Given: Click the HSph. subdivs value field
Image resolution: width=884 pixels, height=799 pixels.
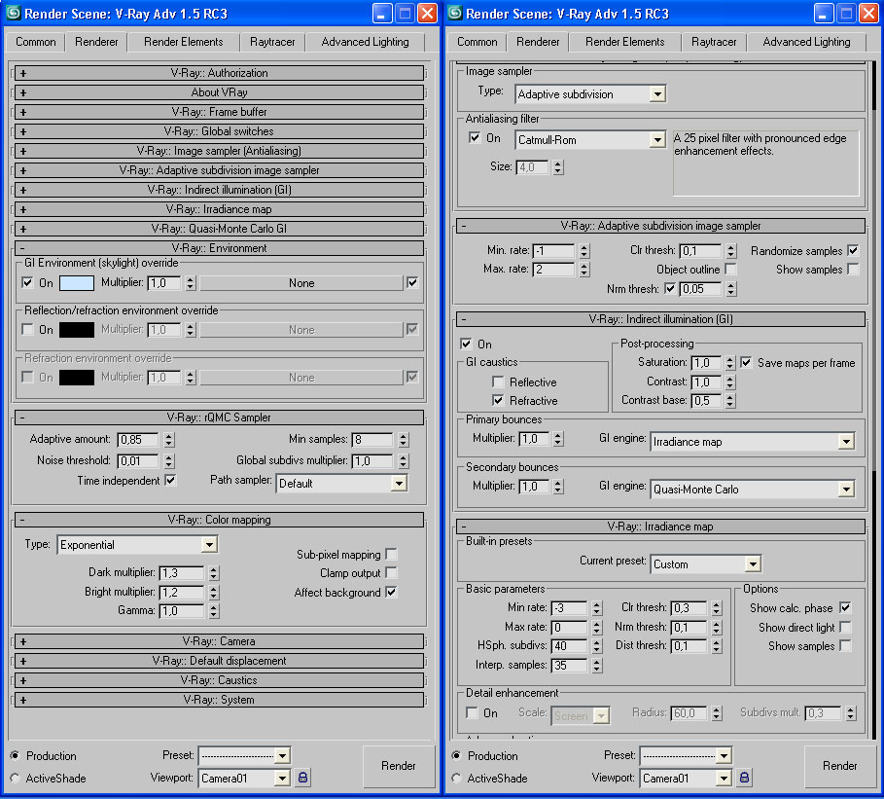Looking at the screenshot, I should point(570,646).
